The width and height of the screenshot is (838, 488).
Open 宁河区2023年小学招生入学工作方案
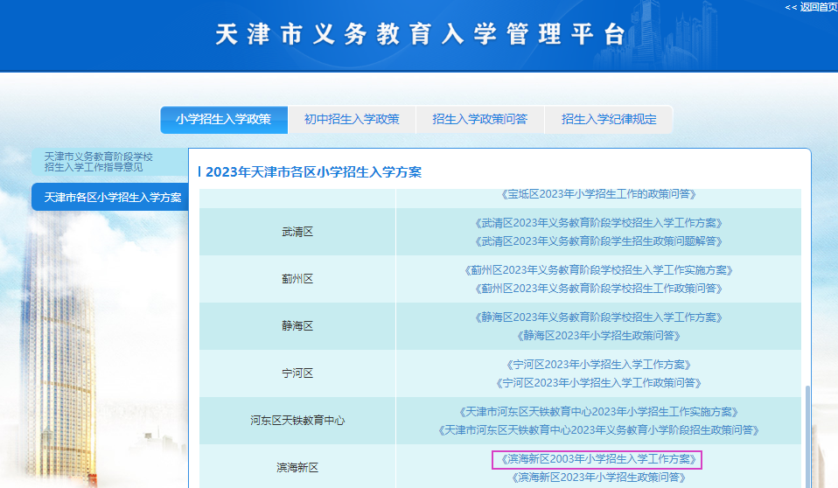(x=598, y=365)
